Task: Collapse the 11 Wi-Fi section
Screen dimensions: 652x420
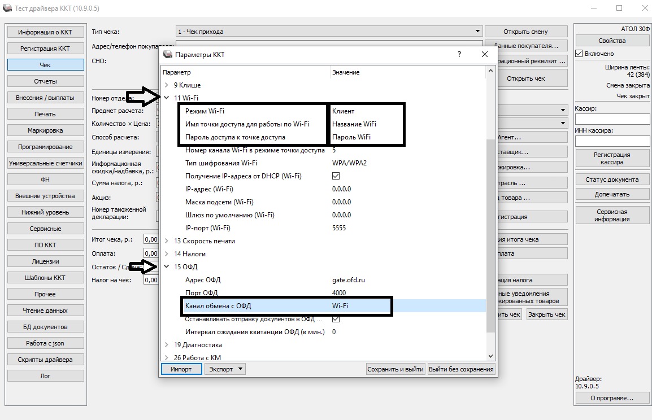Action: (x=167, y=98)
